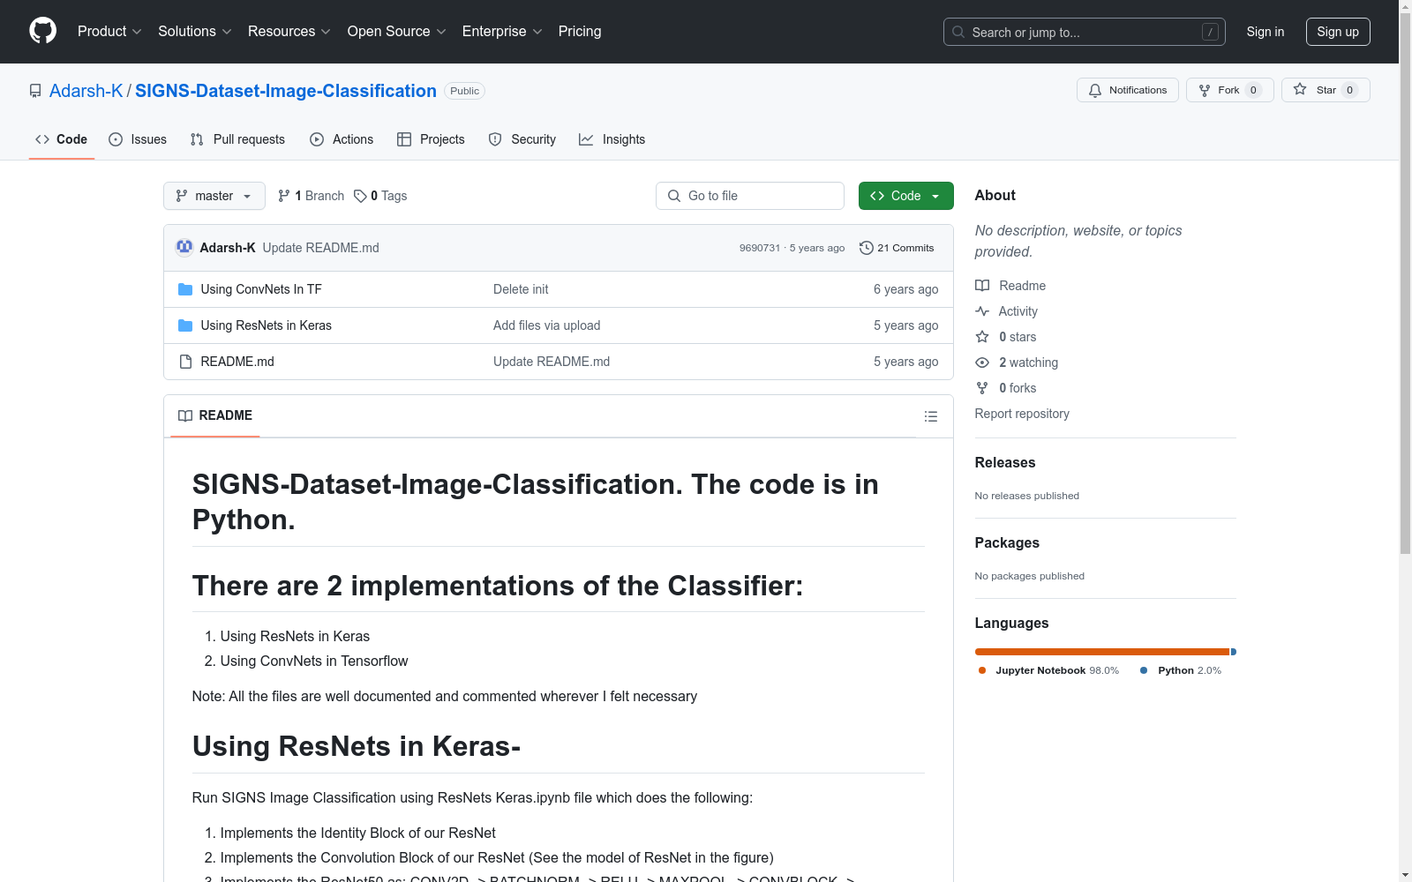
Task: Click the search magnifier icon
Action: click(958, 32)
